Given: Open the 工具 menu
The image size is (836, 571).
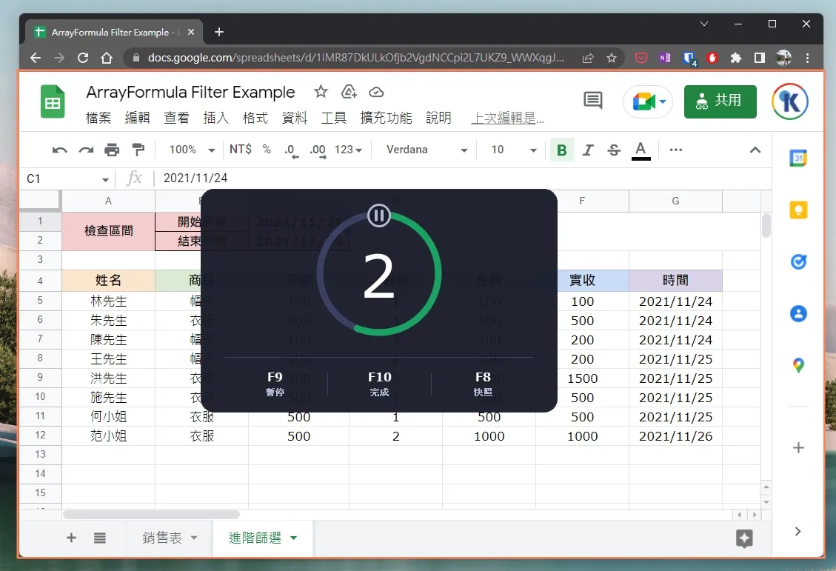Looking at the screenshot, I should click(334, 118).
